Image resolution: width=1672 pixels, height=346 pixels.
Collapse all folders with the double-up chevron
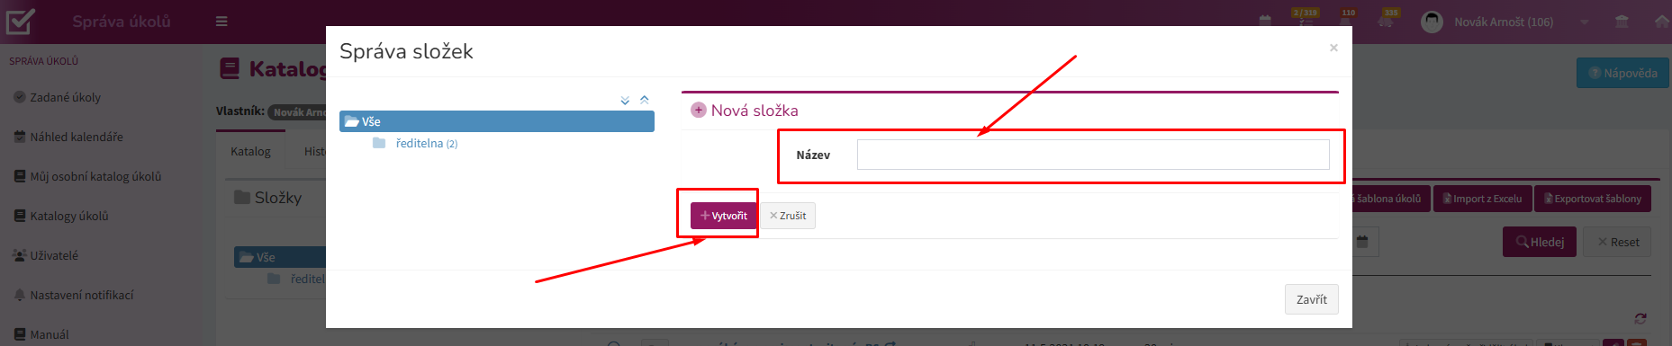[645, 100]
